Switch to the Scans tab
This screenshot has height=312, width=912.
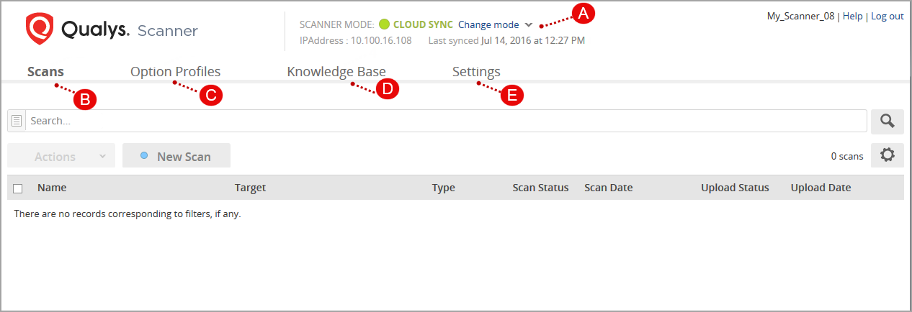[45, 72]
